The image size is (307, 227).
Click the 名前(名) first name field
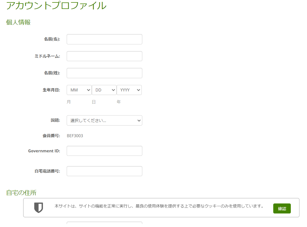(x=104, y=39)
